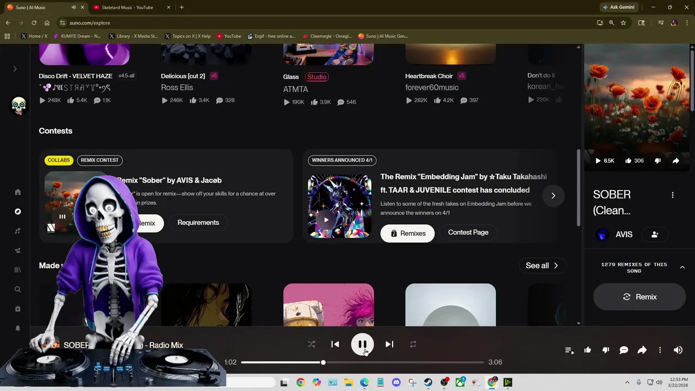Open the play queue icon

click(569, 350)
